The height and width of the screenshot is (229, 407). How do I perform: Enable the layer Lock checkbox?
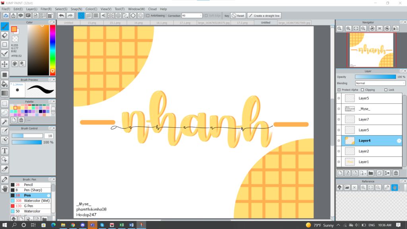(x=386, y=90)
